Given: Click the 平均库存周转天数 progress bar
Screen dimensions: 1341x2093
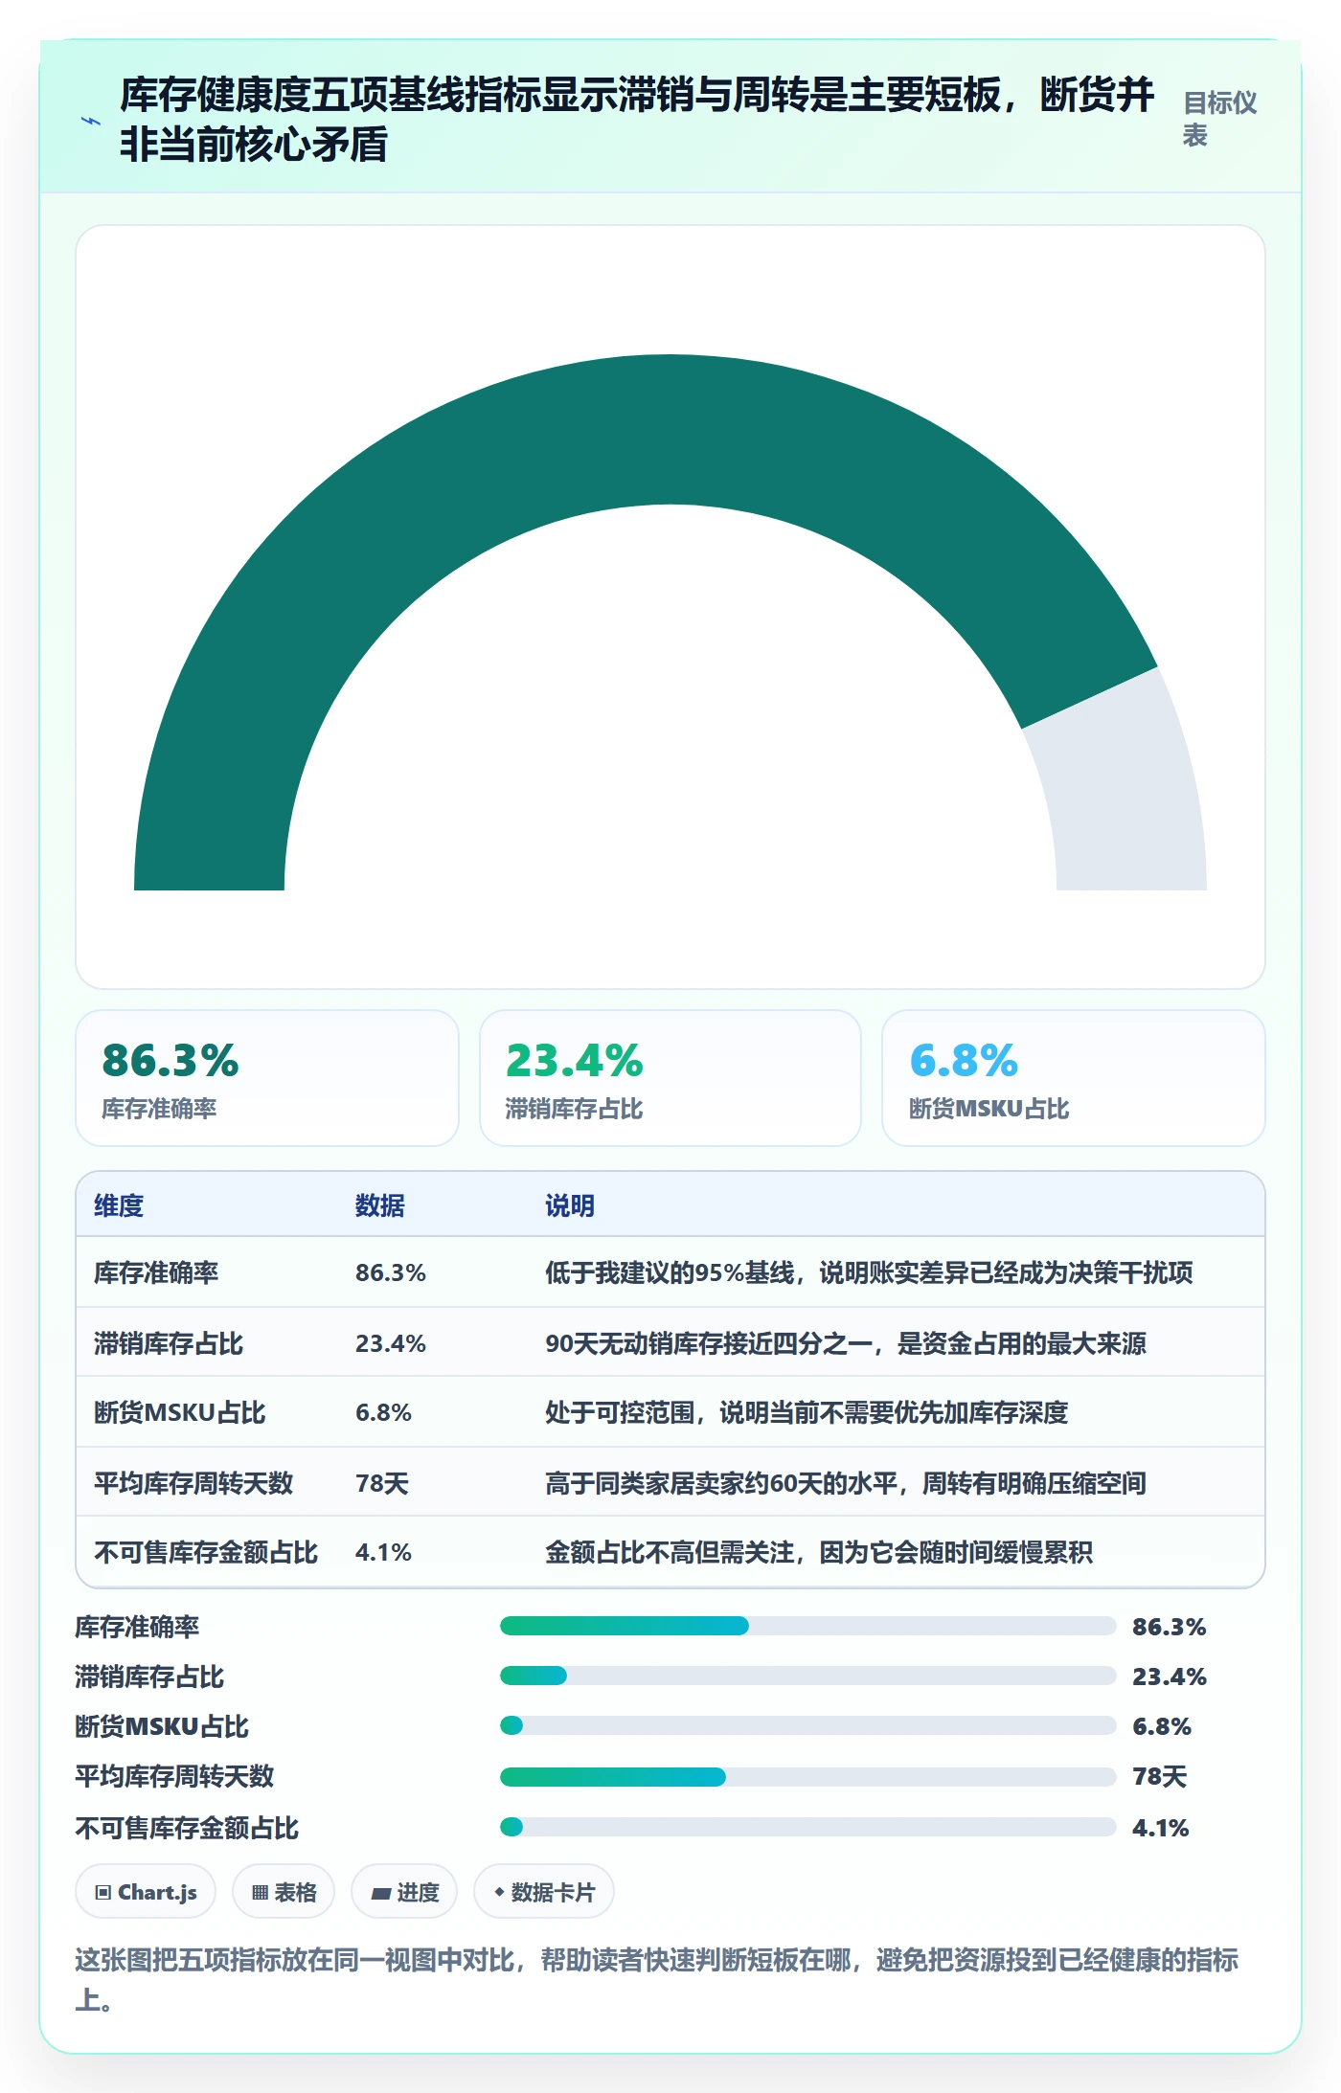Looking at the screenshot, I should (x=807, y=1777).
